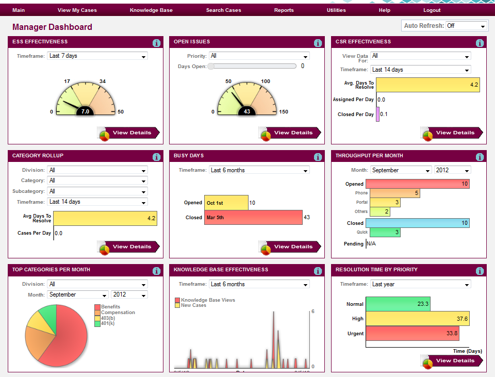Open Search Cases from navigation bar
The width and height of the screenshot is (495, 377).
[223, 10]
